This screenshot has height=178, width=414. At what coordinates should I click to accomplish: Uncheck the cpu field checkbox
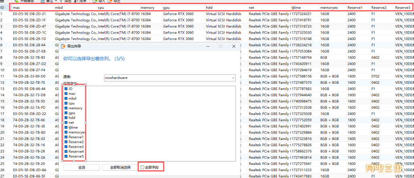pos(66,103)
